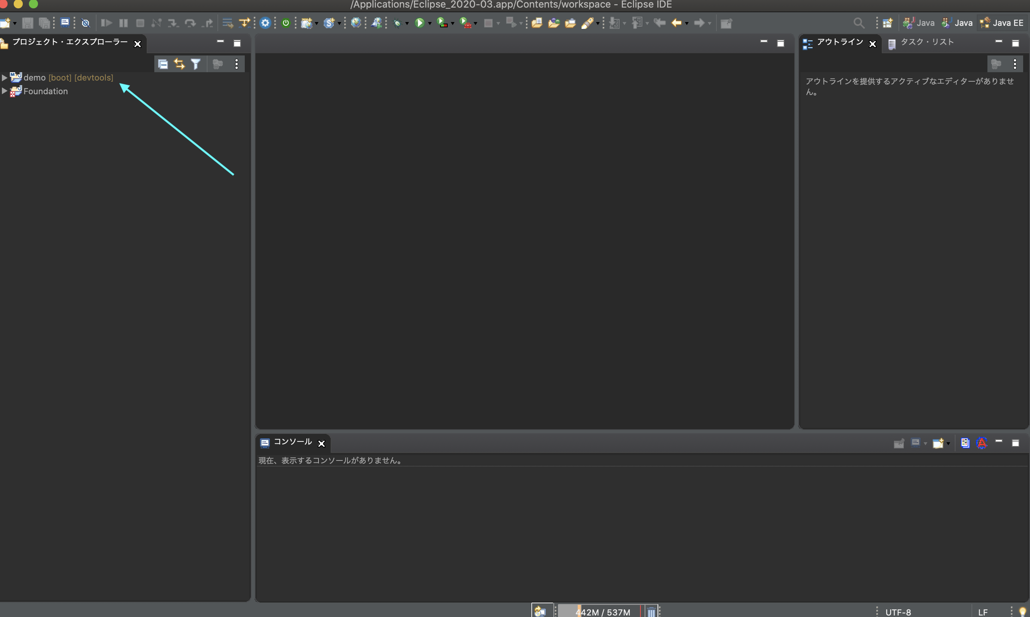
Task: Open Project Explorer view menu (three dots)
Action: (237, 64)
